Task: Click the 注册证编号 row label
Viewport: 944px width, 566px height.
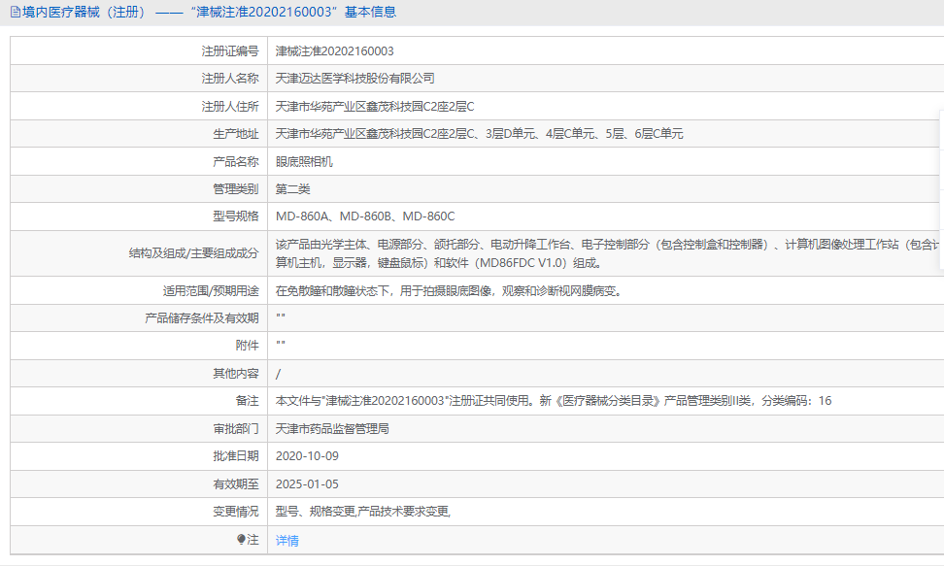Action: pyautogui.click(x=229, y=51)
